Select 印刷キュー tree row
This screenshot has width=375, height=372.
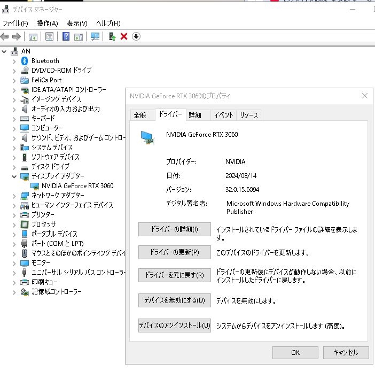tap(44, 282)
